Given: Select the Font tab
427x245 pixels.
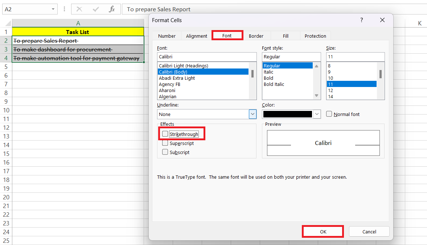Looking at the screenshot, I should tap(227, 36).
